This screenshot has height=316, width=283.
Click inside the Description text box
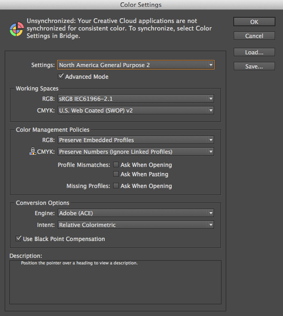coord(115,282)
